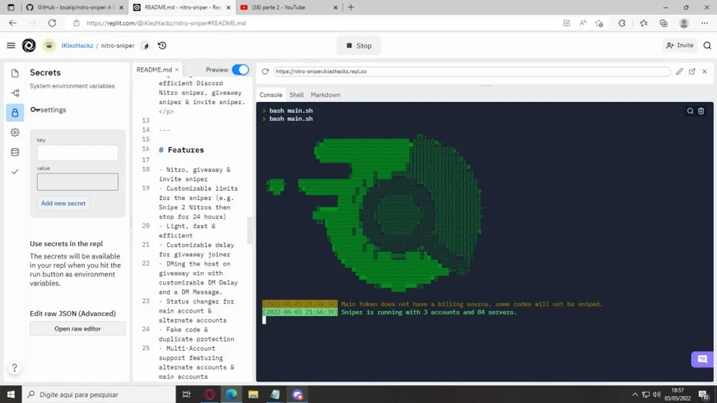717x403 pixels.
Task: Switch to the Shell tab
Action: pyautogui.click(x=296, y=95)
